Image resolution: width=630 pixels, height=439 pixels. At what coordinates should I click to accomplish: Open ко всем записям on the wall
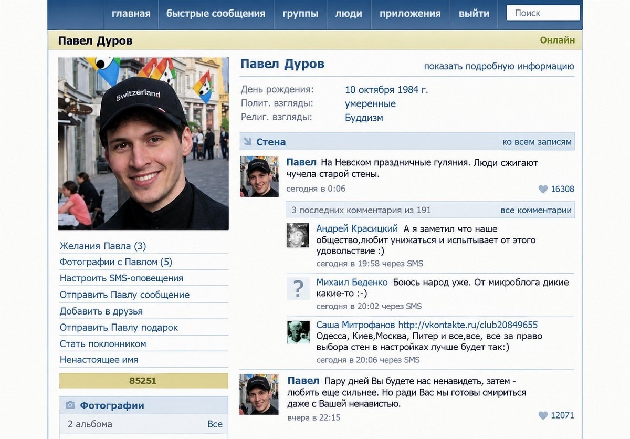[537, 142]
